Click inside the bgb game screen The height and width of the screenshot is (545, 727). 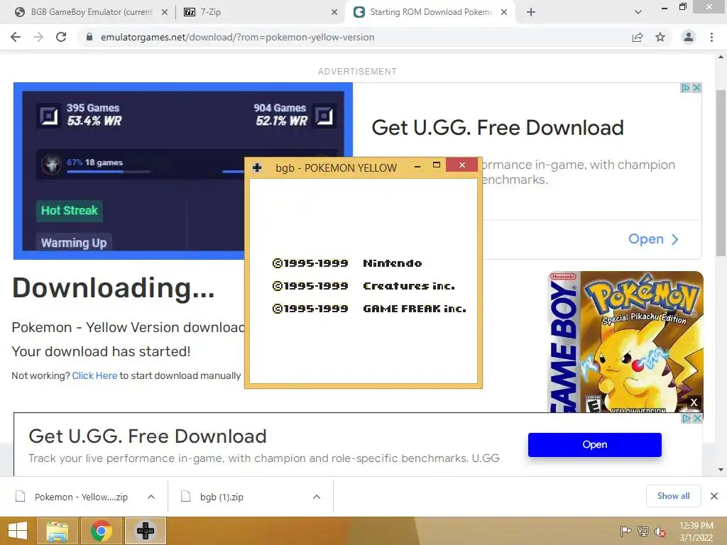tap(363, 281)
